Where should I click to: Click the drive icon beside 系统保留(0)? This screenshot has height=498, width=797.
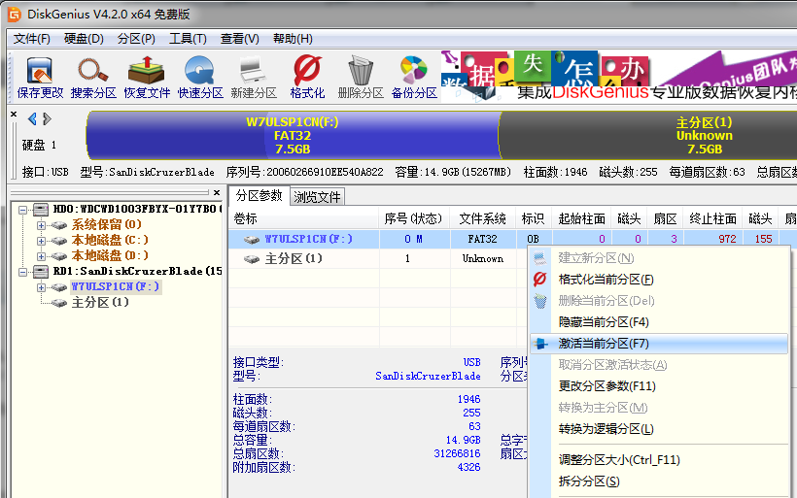click(59, 225)
